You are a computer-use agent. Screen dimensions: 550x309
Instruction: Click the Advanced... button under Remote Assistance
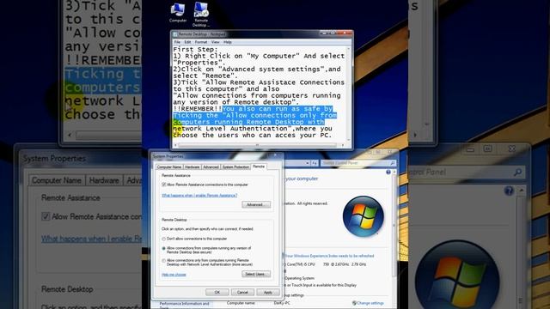[256, 204]
